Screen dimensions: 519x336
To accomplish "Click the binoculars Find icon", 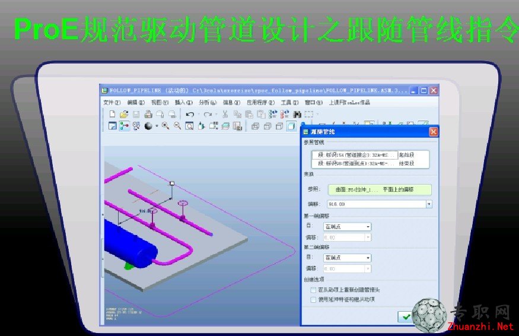I will point(297,115).
